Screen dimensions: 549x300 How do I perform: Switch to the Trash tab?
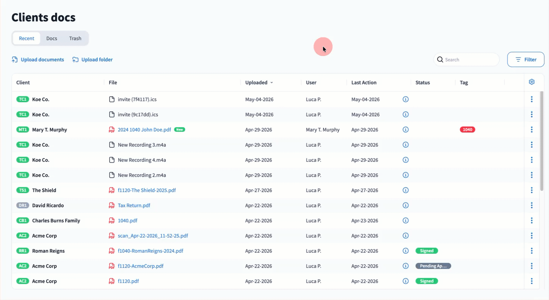(75, 38)
